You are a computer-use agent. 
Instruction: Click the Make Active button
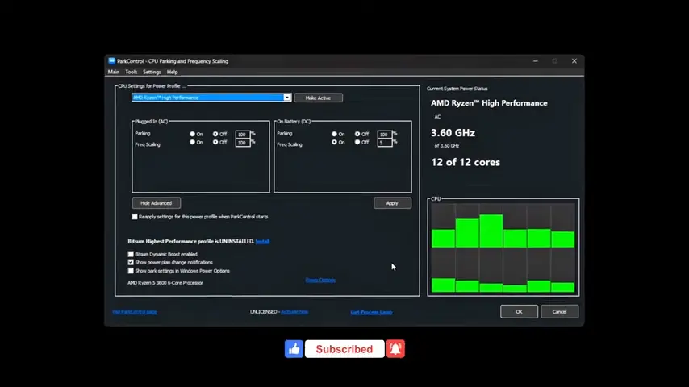(x=318, y=98)
